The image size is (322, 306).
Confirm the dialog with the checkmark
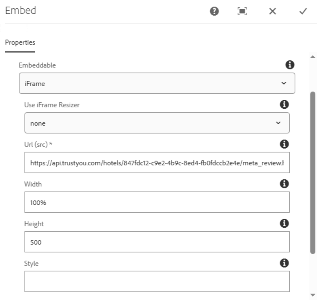click(x=303, y=11)
